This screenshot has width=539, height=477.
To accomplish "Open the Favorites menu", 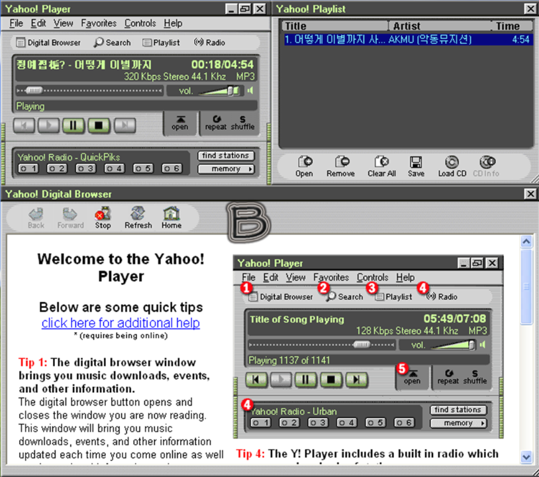I will click(x=99, y=23).
